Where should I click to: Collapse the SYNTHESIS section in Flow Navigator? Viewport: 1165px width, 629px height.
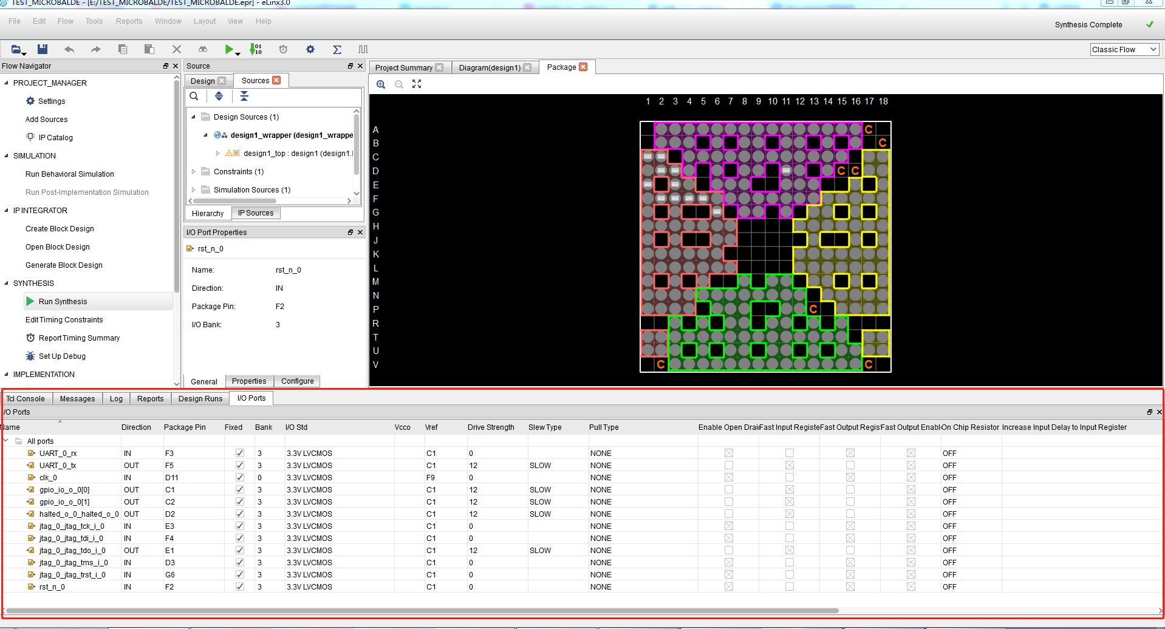[7, 283]
